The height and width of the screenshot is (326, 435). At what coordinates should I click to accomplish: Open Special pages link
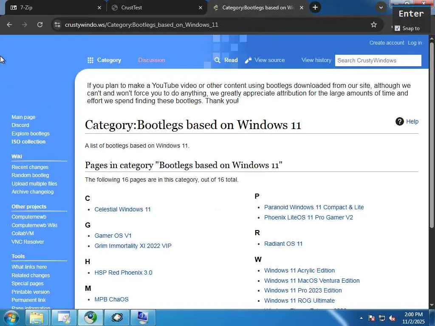click(28, 283)
